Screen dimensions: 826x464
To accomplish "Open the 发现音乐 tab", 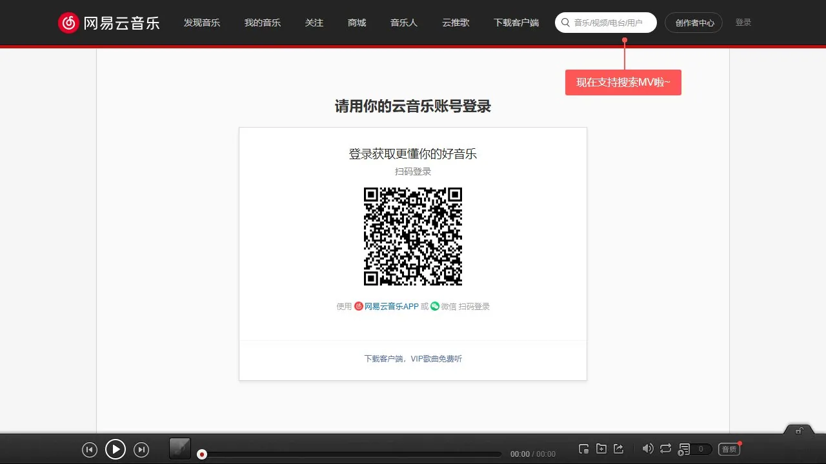I will [202, 23].
